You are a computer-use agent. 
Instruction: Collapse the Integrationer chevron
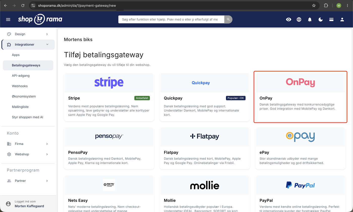click(47, 45)
